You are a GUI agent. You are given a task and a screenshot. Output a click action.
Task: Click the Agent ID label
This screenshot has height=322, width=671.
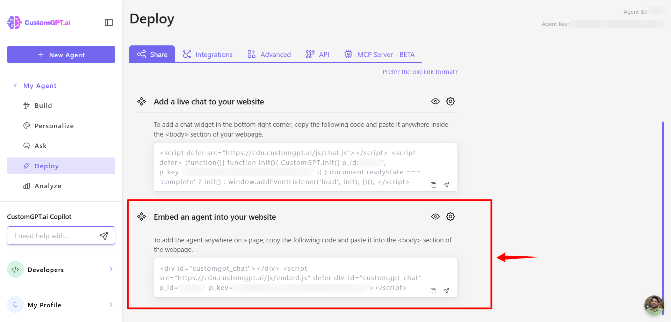635,12
